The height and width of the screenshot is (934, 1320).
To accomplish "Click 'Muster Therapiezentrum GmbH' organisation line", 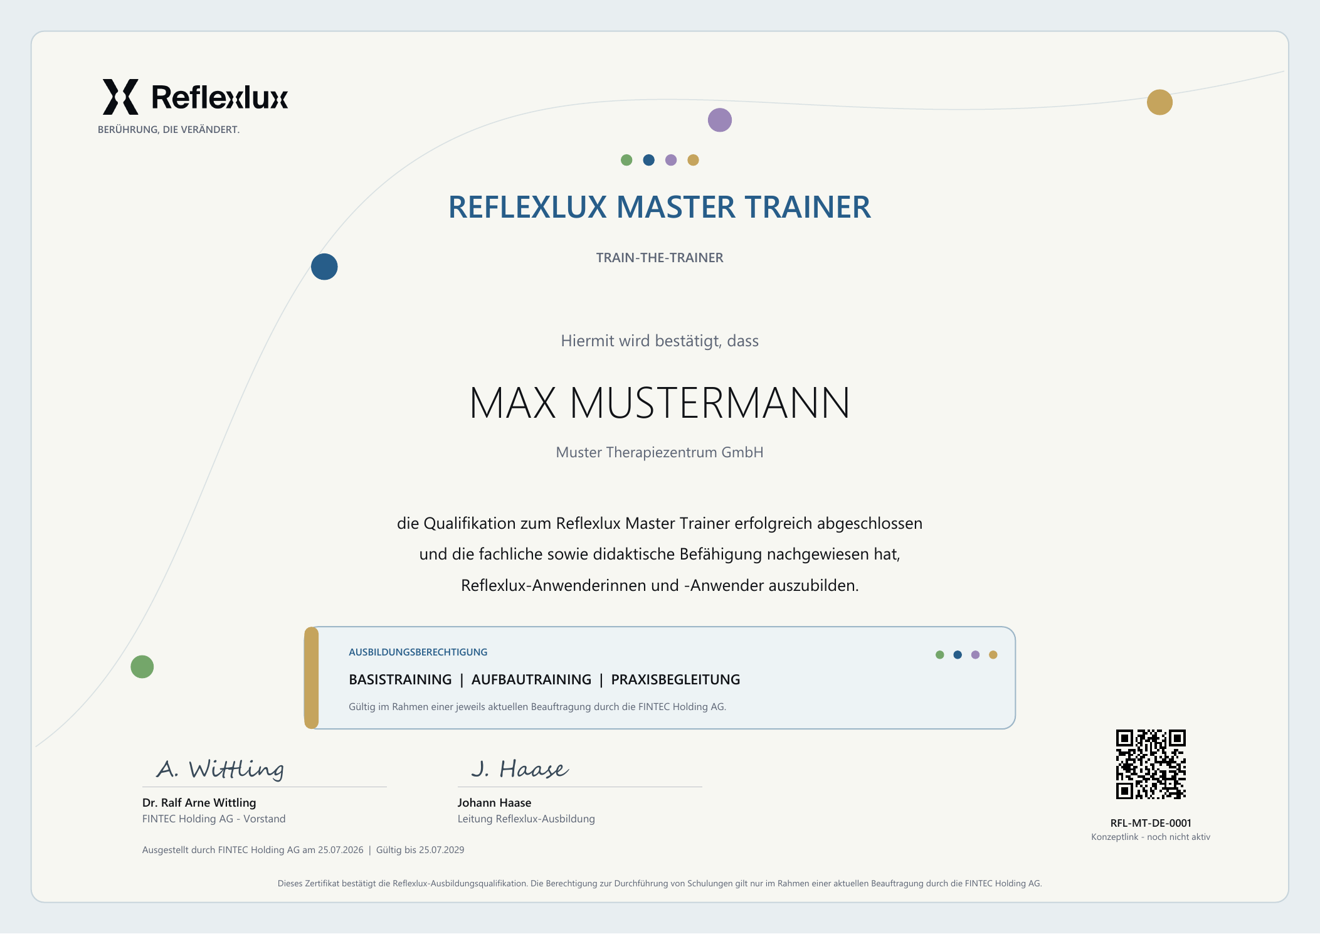I will tap(660, 452).
